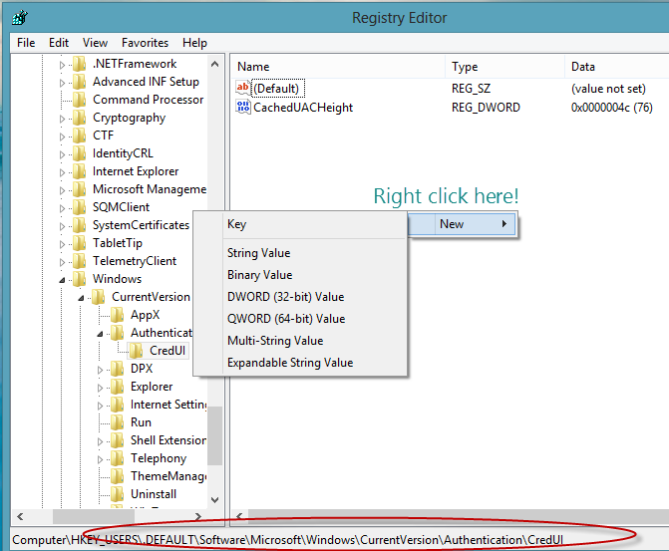Click the 0x0000004c (76) data cell
This screenshot has height=551, width=669.
(612, 108)
